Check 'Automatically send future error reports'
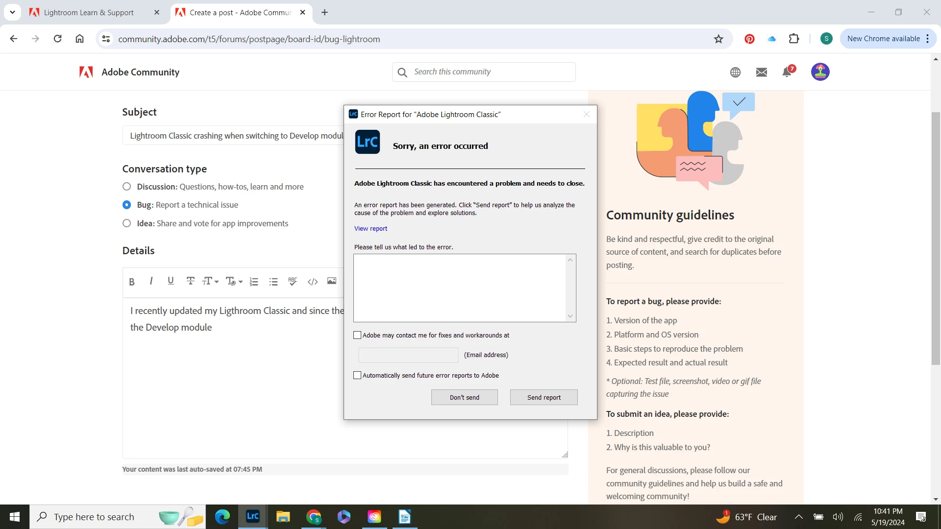This screenshot has height=529, width=941. (x=357, y=376)
